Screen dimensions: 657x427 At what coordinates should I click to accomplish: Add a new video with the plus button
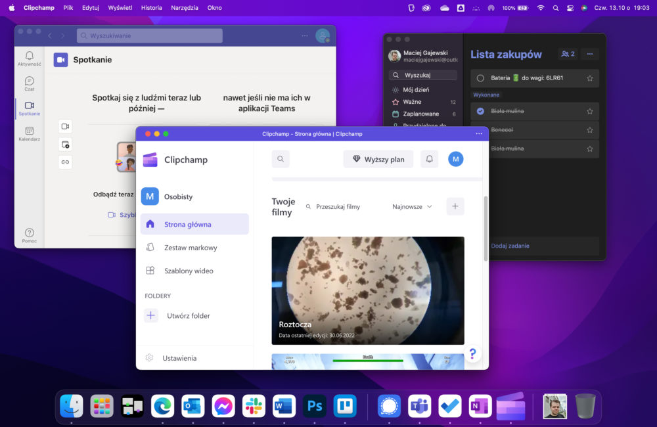(x=455, y=206)
